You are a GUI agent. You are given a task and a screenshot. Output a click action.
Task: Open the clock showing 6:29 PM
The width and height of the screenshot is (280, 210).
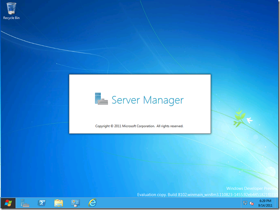click(x=265, y=203)
